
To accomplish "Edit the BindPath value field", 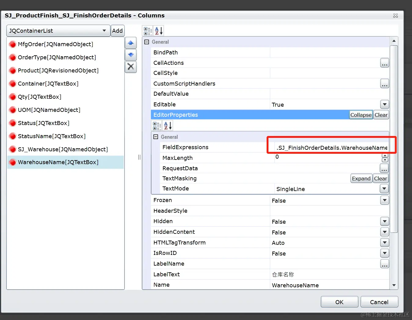I will point(330,53).
